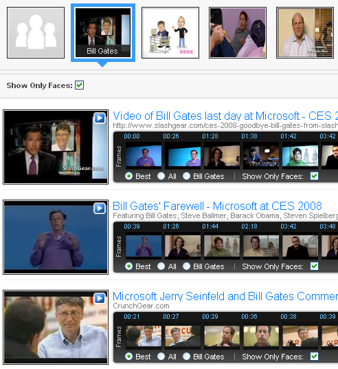Select the Bill Gates face thumbnail
Image resolution: width=338 pixels, height=369 pixels.
click(x=103, y=32)
